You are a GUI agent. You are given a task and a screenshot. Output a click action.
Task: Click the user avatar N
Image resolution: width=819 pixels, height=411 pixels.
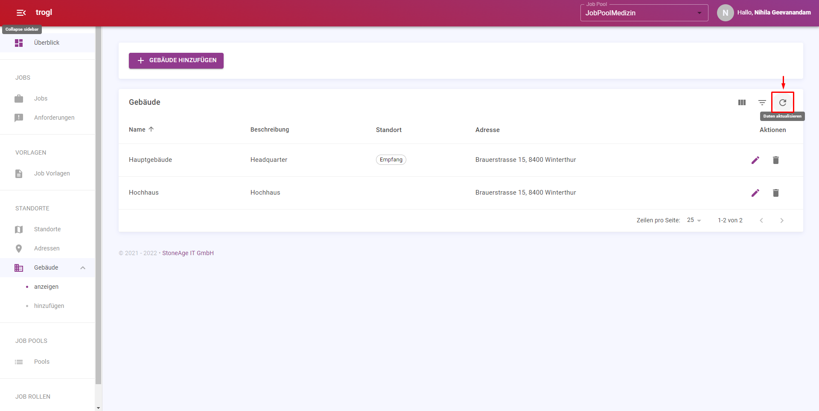tap(726, 13)
